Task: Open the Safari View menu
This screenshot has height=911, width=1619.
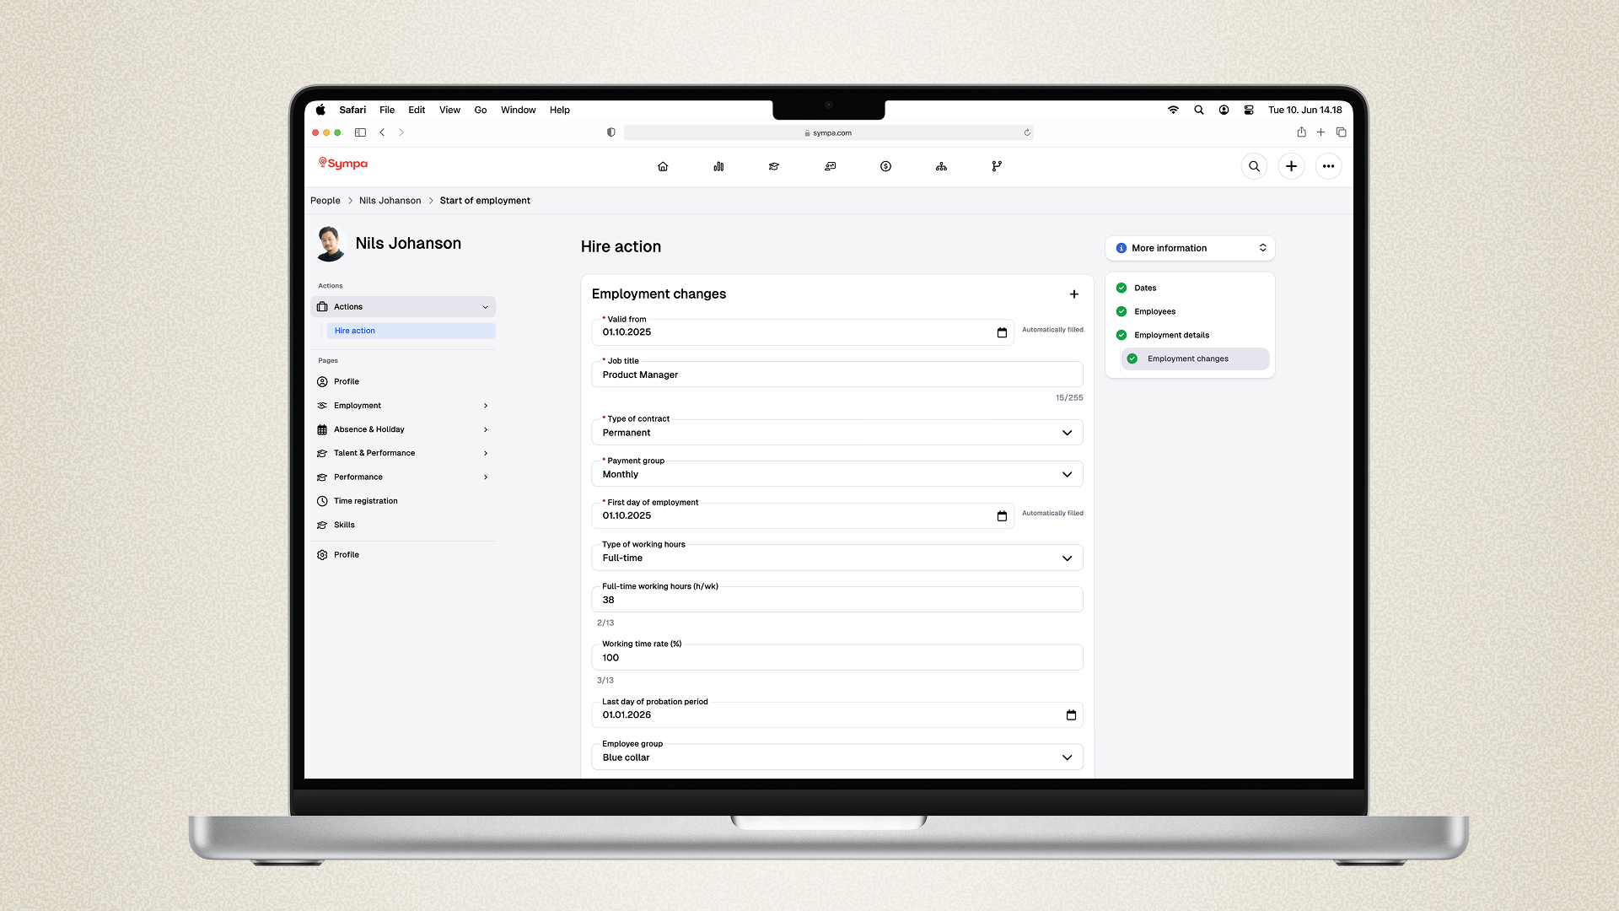Action: click(449, 110)
